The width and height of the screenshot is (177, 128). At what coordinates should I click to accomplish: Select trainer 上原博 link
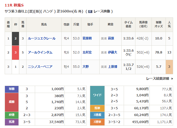[113, 67]
